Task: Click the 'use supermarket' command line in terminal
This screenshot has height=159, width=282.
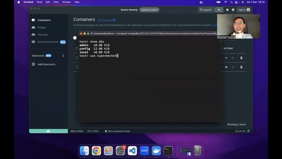Action: click(x=99, y=56)
